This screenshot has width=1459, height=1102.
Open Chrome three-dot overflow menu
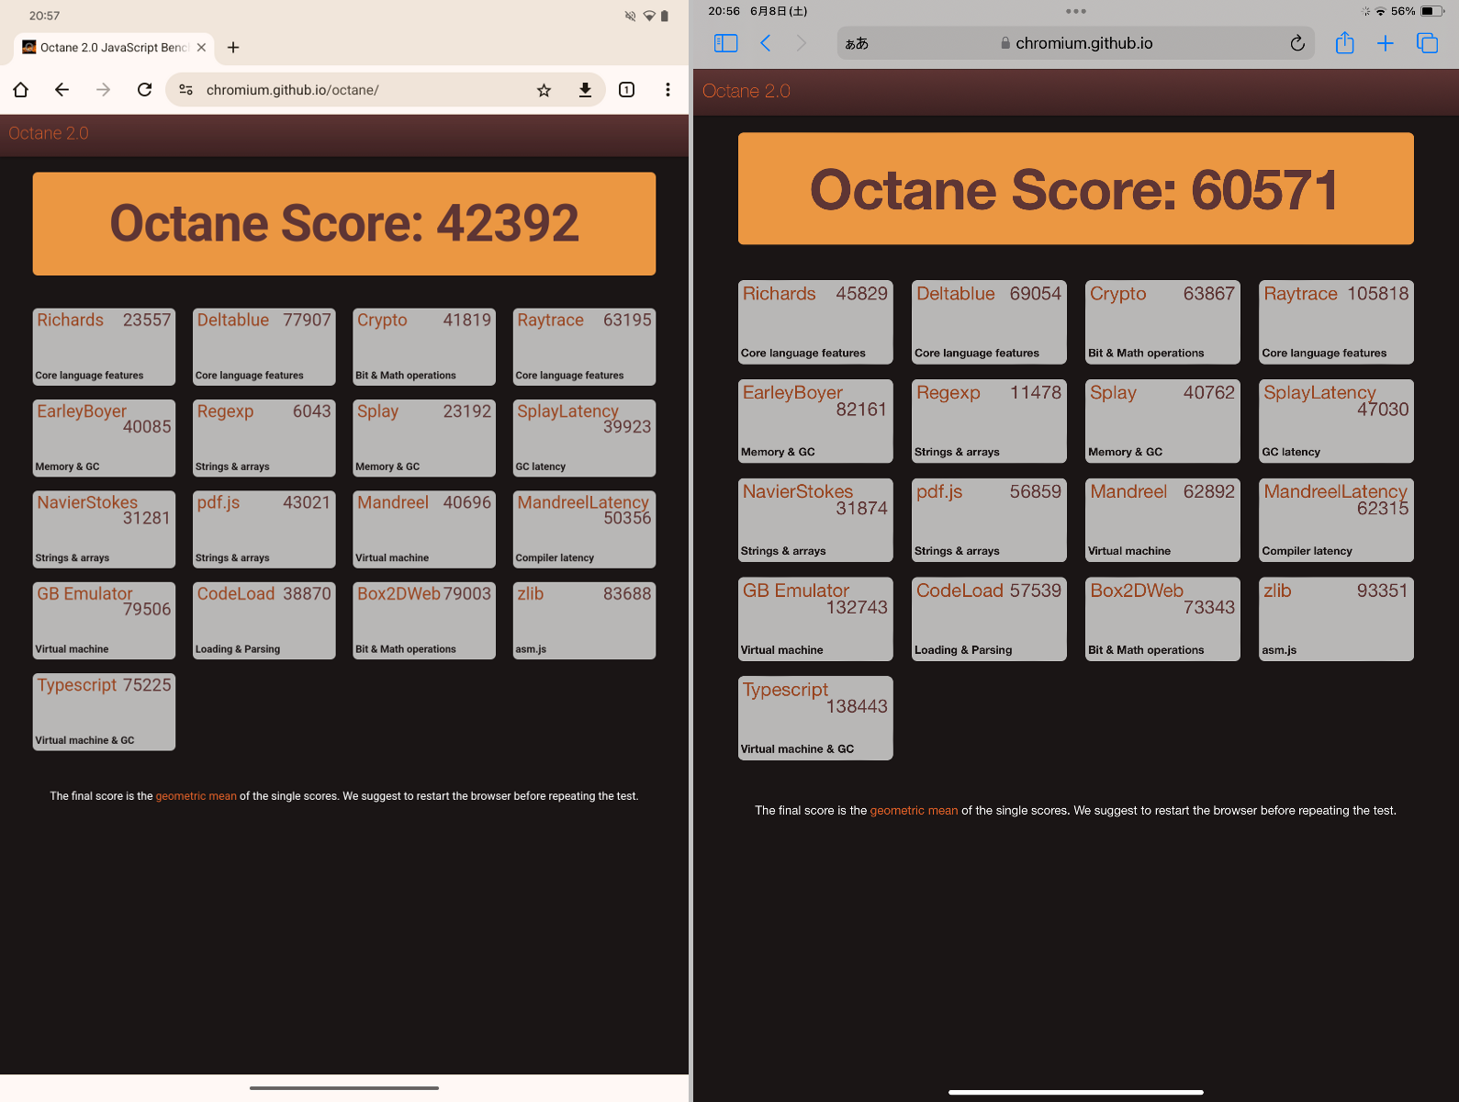pyautogui.click(x=668, y=89)
